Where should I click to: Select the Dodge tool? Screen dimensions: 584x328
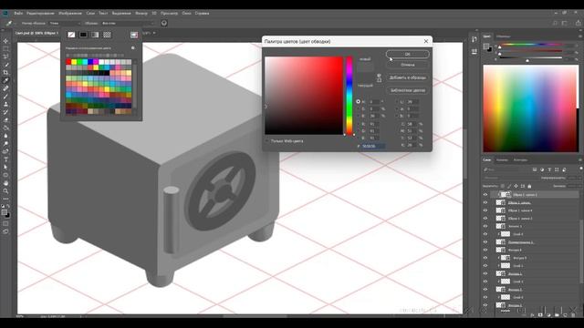[5, 144]
